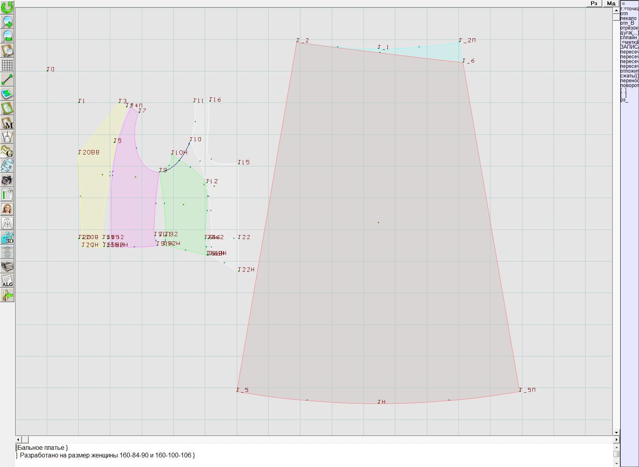The width and height of the screenshot is (639, 467).
Task: Click the green refresh arrow icon
Action: click(x=7, y=7)
